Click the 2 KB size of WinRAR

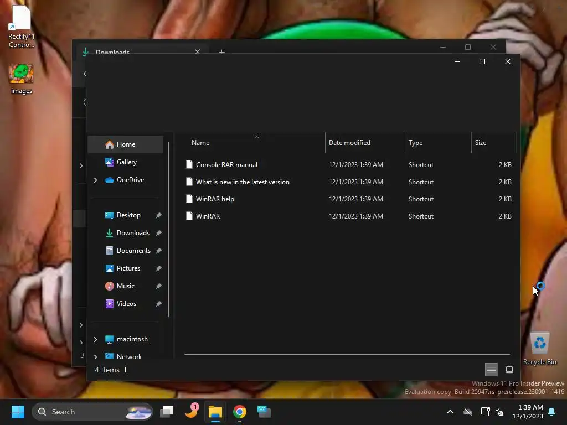tap(505, 216)
